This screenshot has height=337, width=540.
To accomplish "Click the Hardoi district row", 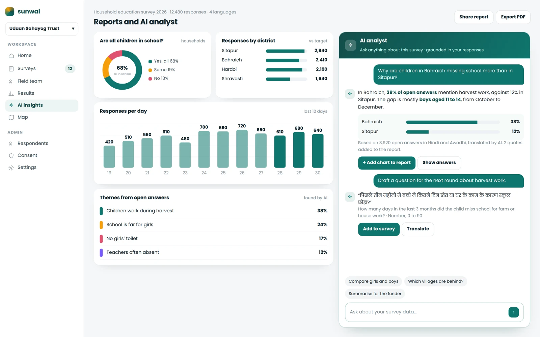I will pos(274,69).
